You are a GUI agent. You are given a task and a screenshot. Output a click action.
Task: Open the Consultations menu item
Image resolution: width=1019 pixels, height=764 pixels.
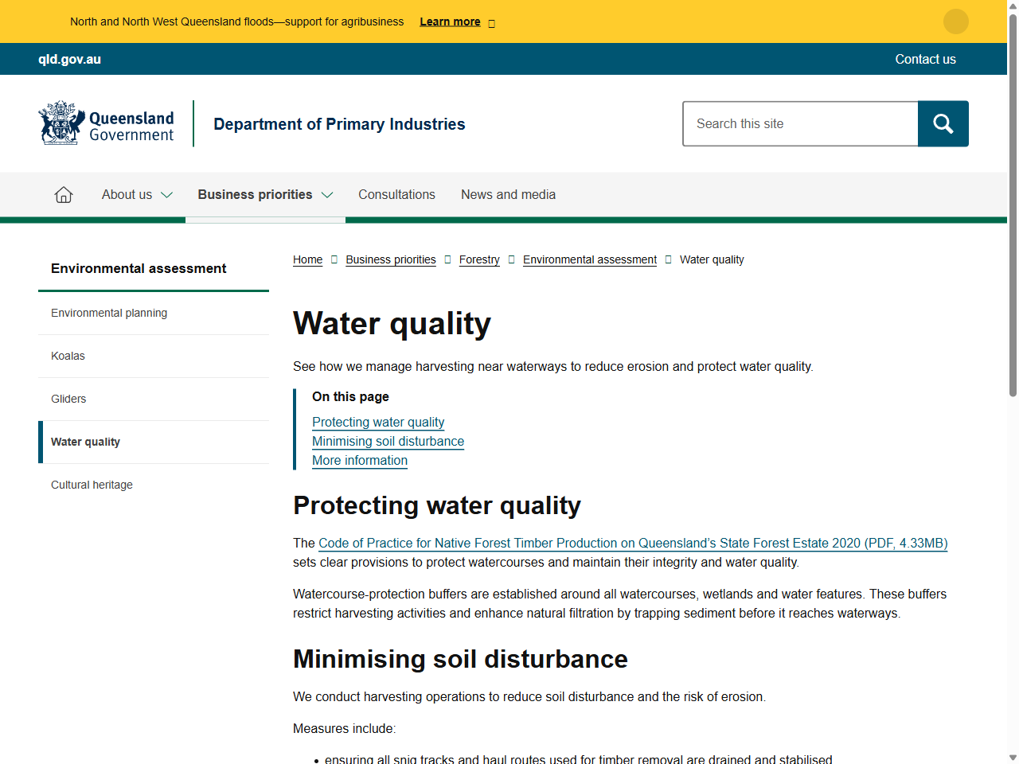pyautogui.click(x=396, y=194)
